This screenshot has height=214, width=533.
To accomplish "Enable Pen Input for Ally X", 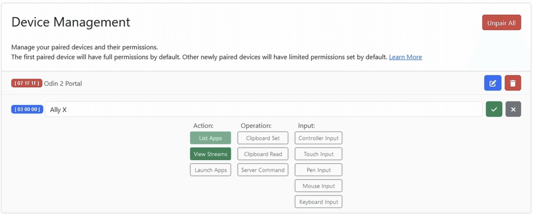I will point(318,170).
